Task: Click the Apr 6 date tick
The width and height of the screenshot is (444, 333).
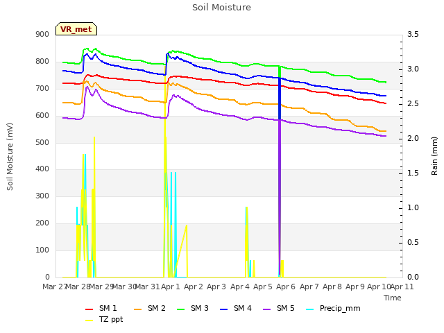Action: coord(286,287)
